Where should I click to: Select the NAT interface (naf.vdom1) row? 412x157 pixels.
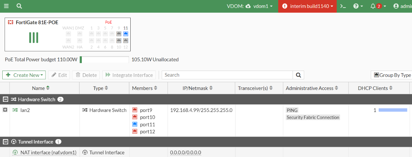[x=48, y=152]
